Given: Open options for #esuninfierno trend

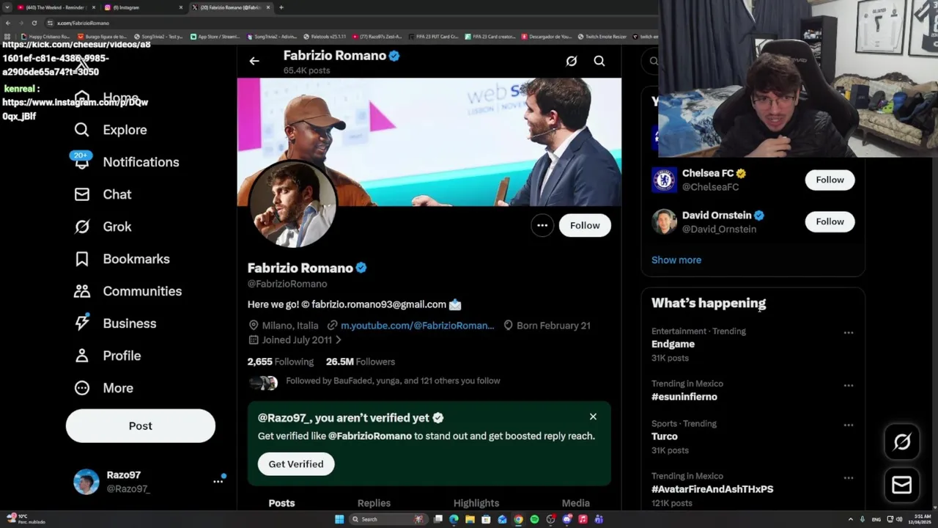Looking at the screenshot, I should pos(848,386).
